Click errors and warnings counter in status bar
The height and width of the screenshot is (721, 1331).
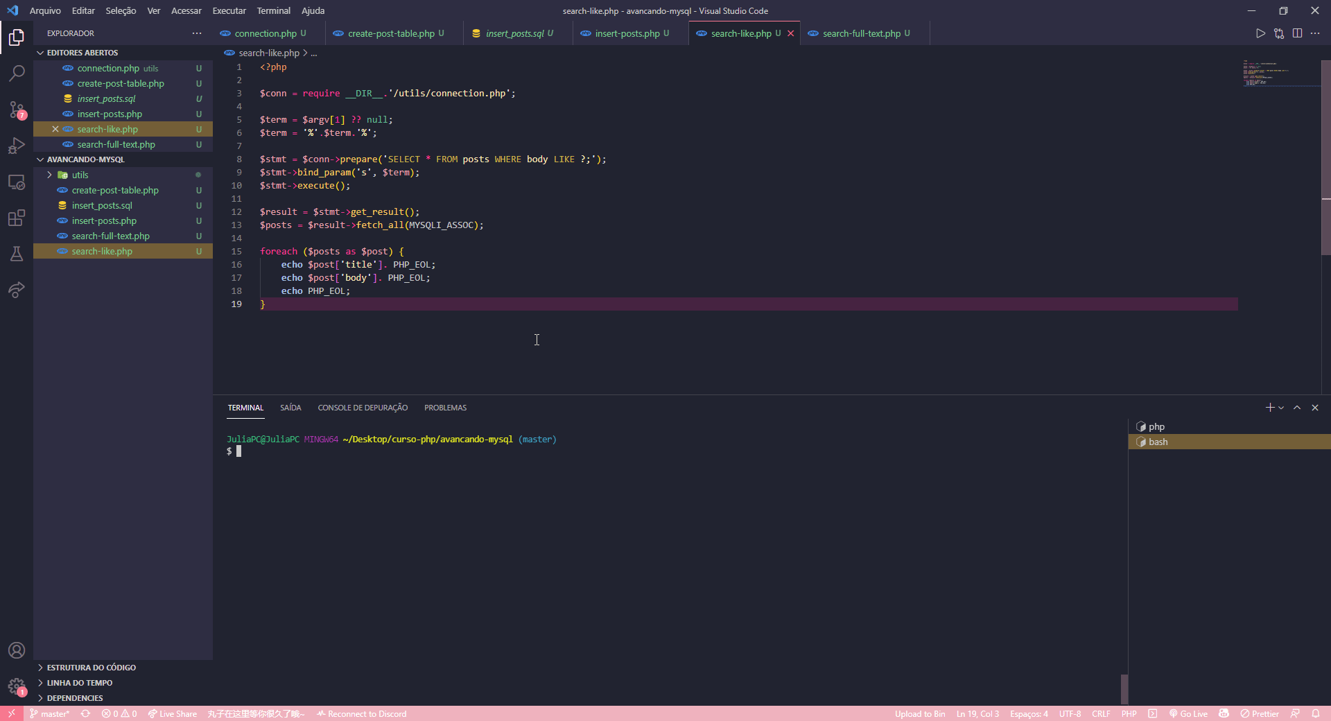(119, 713)
